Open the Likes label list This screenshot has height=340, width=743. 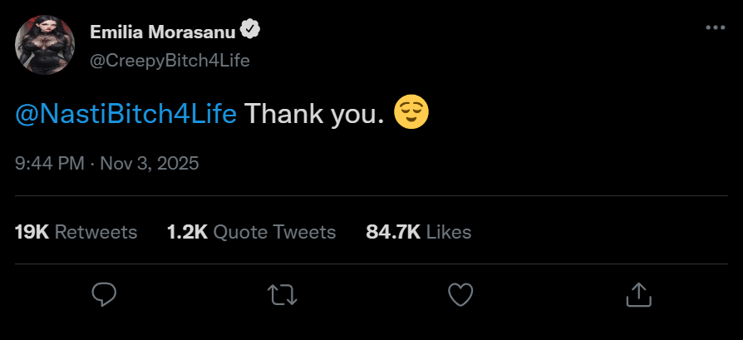click(449, 232)
